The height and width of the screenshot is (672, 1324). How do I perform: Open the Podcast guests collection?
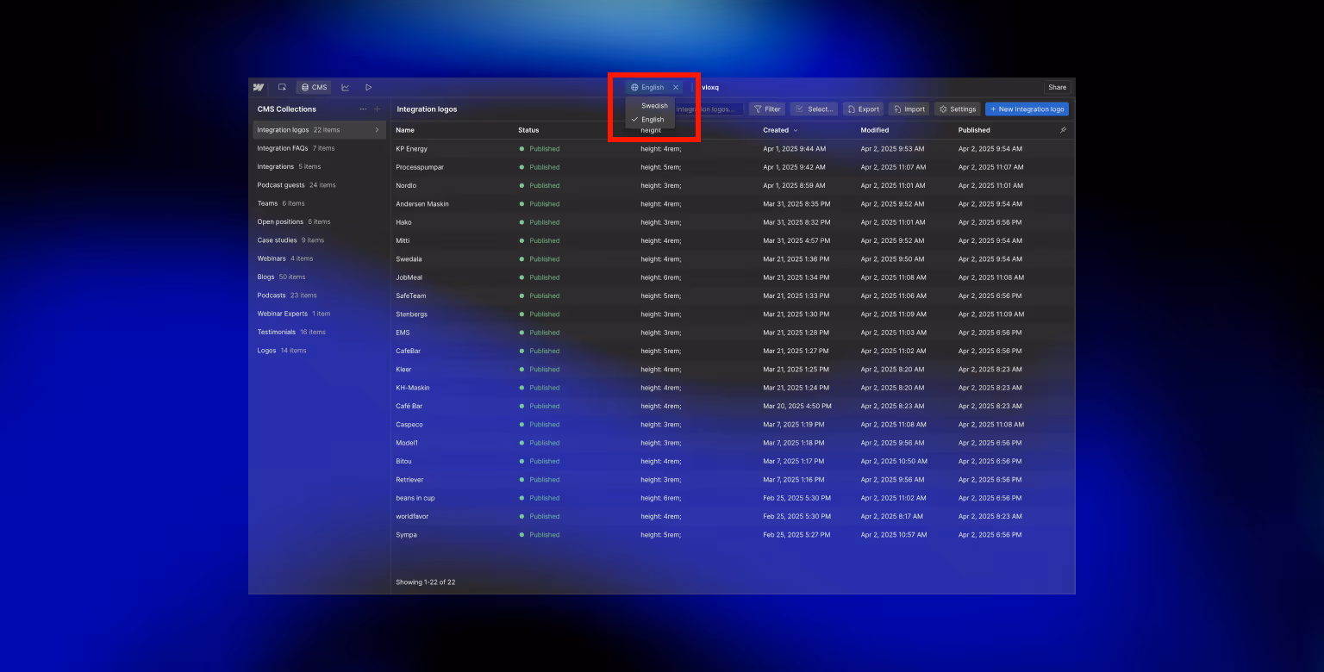[x=319, y=185]
